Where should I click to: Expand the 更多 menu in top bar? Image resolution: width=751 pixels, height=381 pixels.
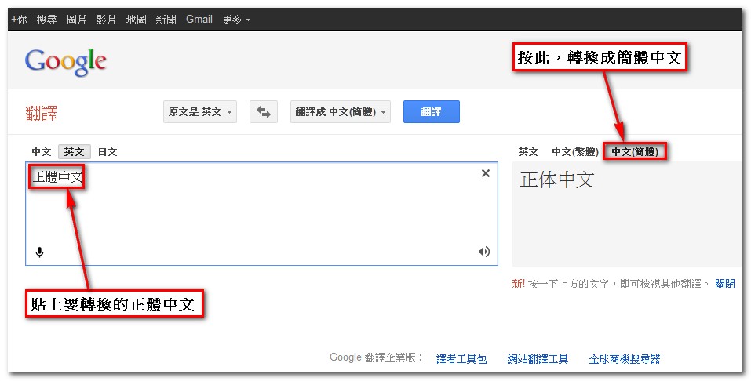point(236,19)
